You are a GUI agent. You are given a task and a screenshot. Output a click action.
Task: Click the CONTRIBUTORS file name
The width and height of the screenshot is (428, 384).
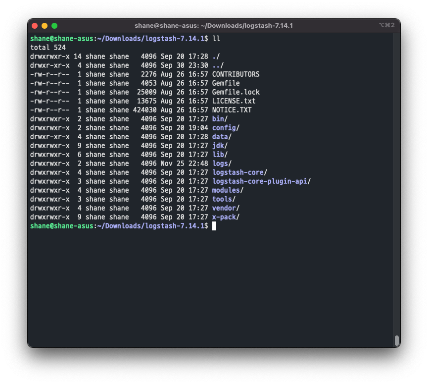tap(236, 74)
